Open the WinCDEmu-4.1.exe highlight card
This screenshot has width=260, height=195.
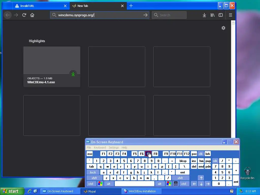(x=52, y=67)
